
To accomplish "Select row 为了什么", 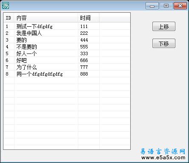I will pos(66,67).
